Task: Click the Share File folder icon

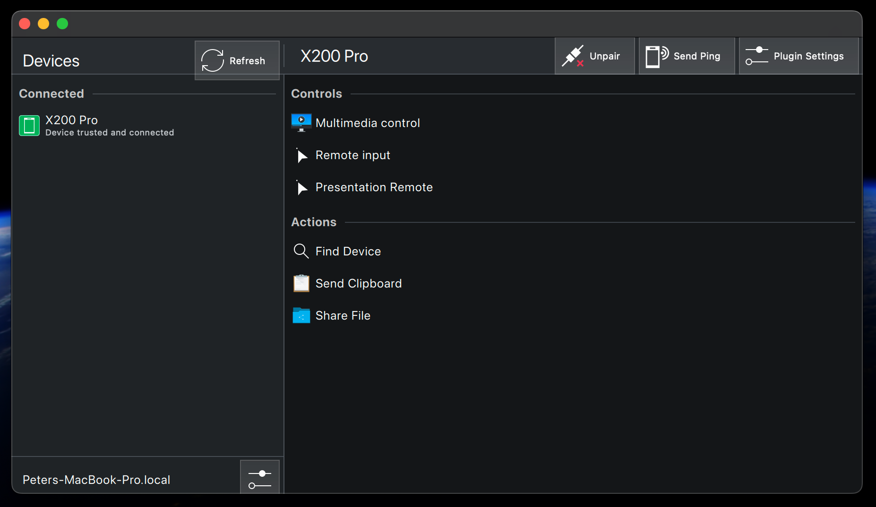Action: 301,315
